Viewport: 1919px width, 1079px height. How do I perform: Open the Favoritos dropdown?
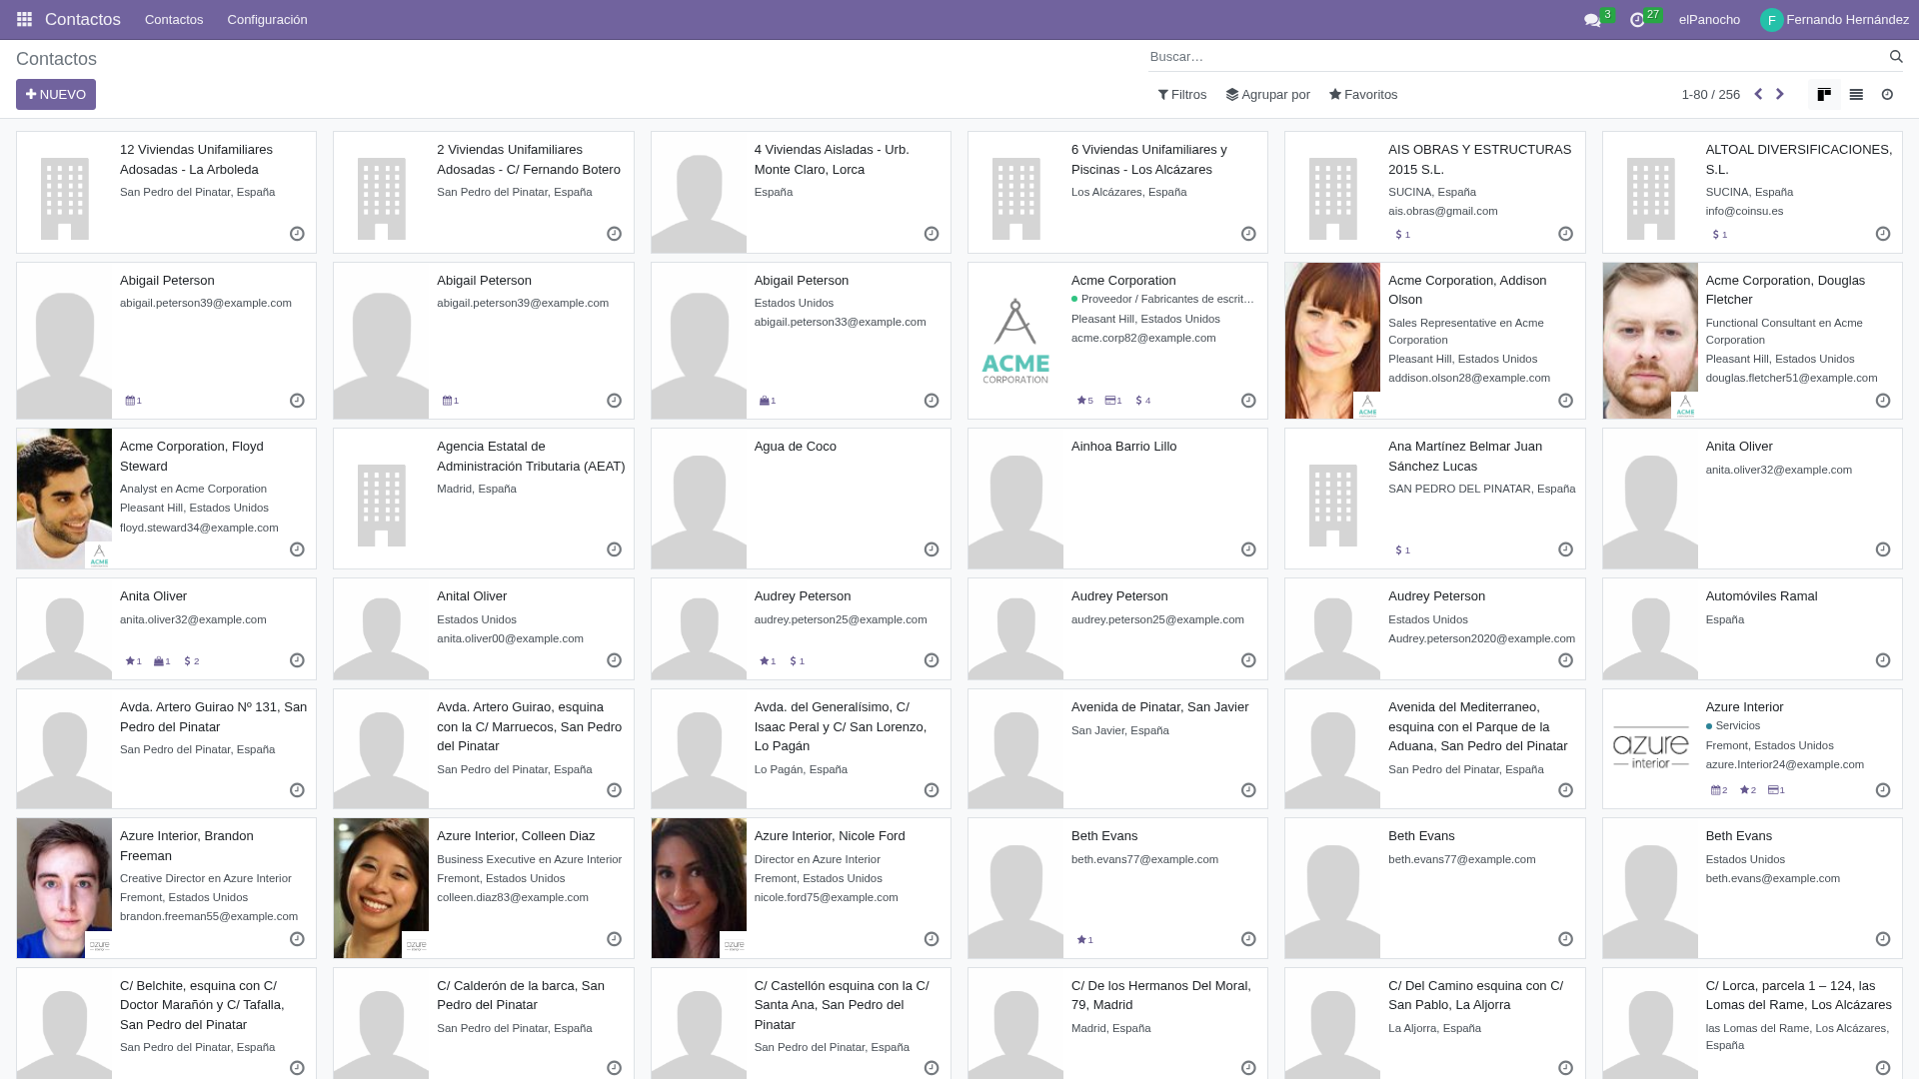(1362, 94)
